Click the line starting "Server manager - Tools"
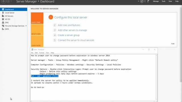This screenshot has height=102, width=182. coord(74,60)
